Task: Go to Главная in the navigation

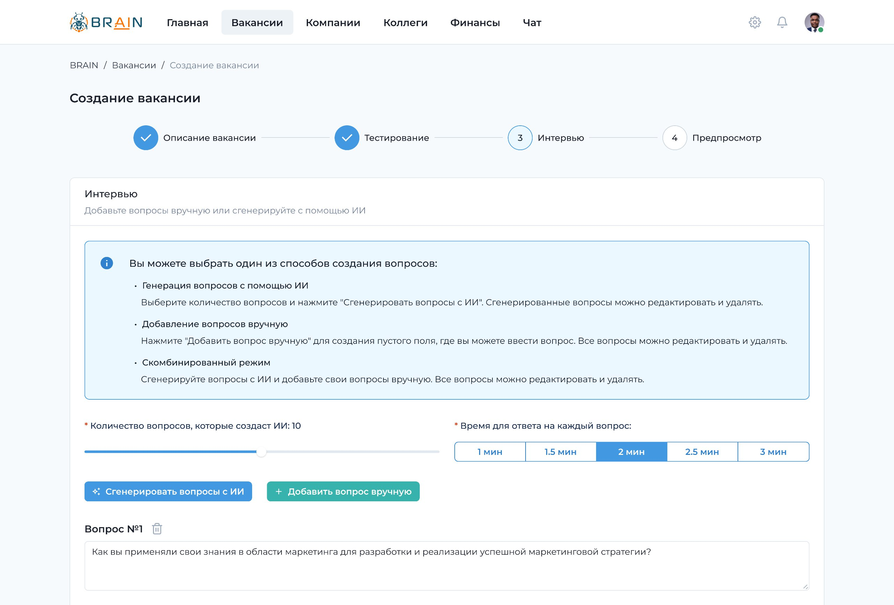Action: point(187,22)
